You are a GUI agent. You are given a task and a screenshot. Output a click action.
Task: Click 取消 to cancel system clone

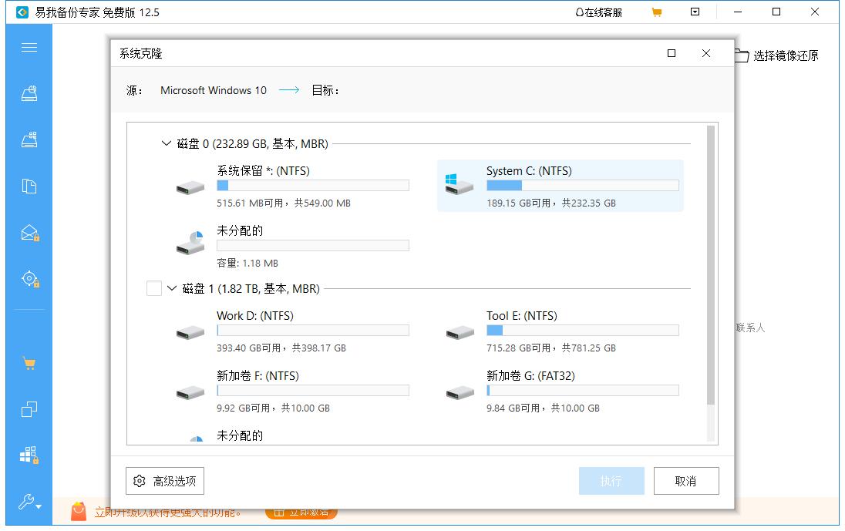coord(685,480)
